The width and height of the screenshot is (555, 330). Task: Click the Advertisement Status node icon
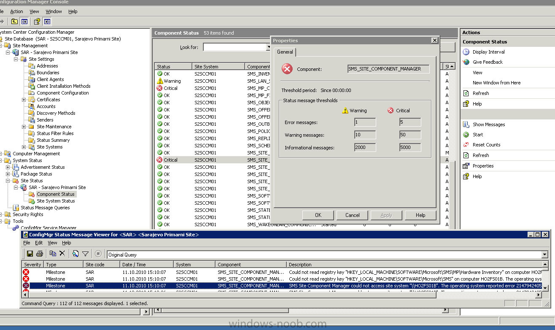coord(16,167)
